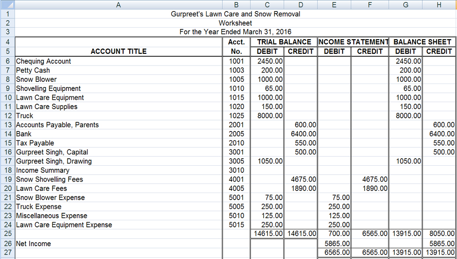
Task: Select column H header
Action: coord(439,5)
